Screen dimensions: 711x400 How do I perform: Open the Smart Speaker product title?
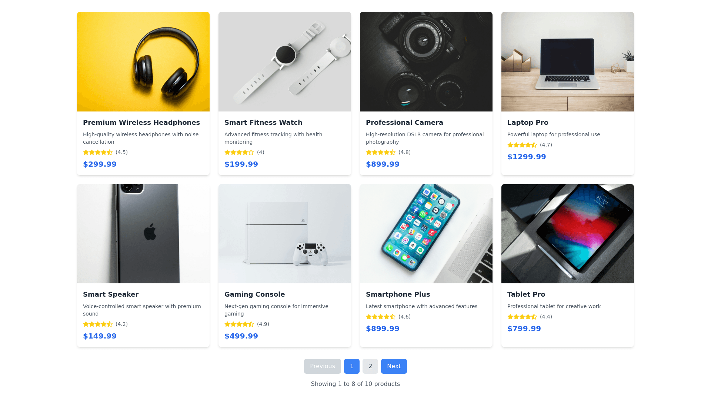click(111, 294)
